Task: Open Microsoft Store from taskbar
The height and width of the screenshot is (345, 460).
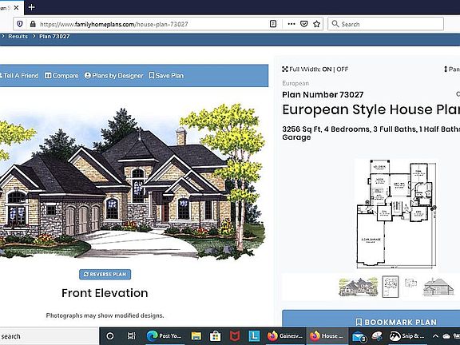Action: (x=215, y=336)
